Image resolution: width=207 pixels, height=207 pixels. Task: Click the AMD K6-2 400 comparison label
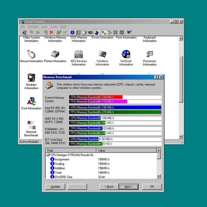pyautogui.click(x=55, y=120)
